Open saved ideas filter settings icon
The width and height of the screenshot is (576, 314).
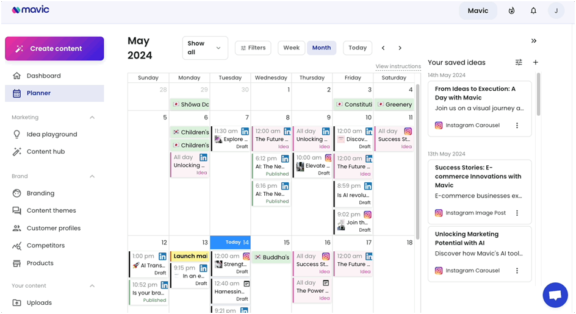click(519, 62)
